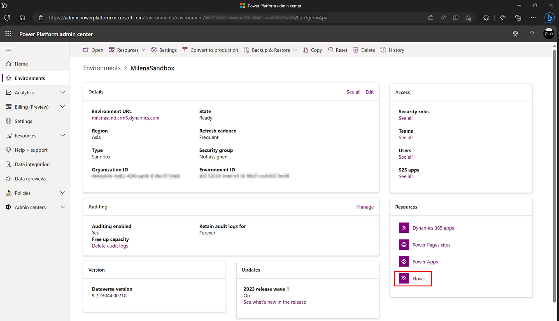Open the help question mark icon
Image resolution: width=559 pixels, height=321 pixels.
coord(532,34)
